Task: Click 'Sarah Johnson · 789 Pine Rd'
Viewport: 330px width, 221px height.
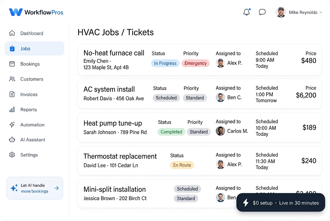Action: (115, 132)
